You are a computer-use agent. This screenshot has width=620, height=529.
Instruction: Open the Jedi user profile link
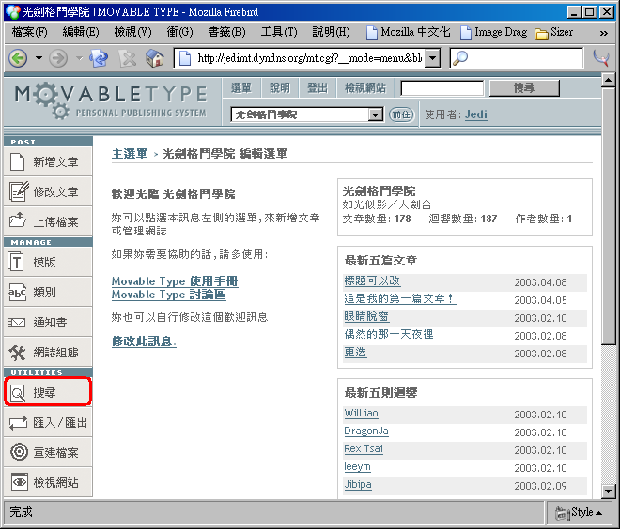click(x=475, y=114)
